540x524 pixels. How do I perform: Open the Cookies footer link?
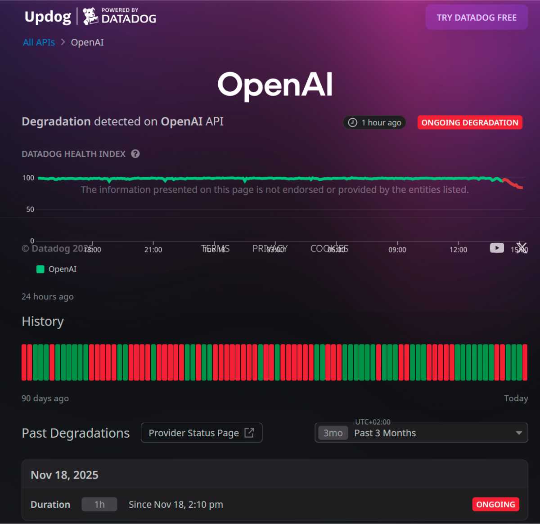(x=329, y=249)
